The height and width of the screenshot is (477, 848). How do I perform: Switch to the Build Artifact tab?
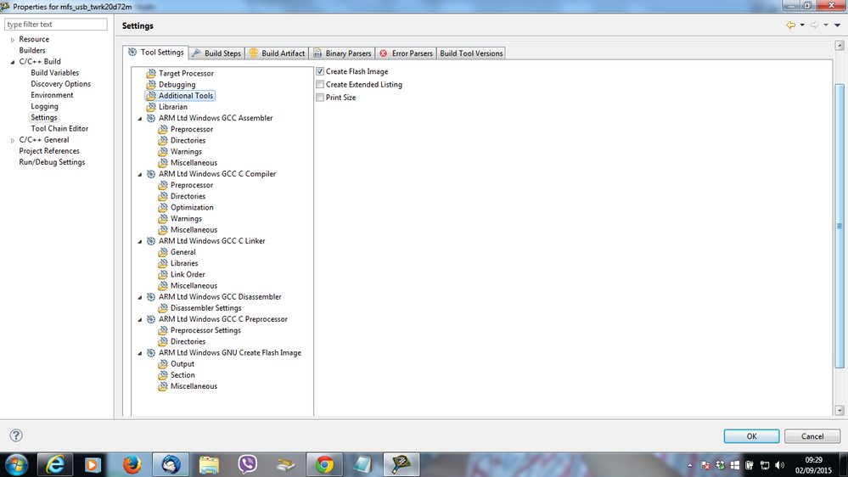coord(277,53)
